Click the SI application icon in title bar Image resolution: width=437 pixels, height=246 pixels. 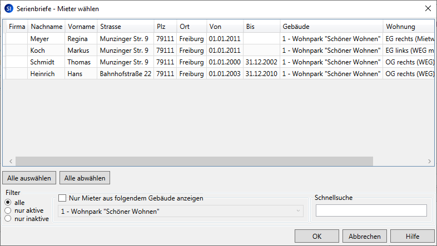click(x=8, y=8)
